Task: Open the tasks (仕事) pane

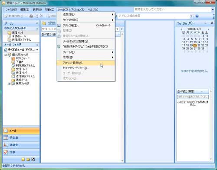Action: (21, 152)
